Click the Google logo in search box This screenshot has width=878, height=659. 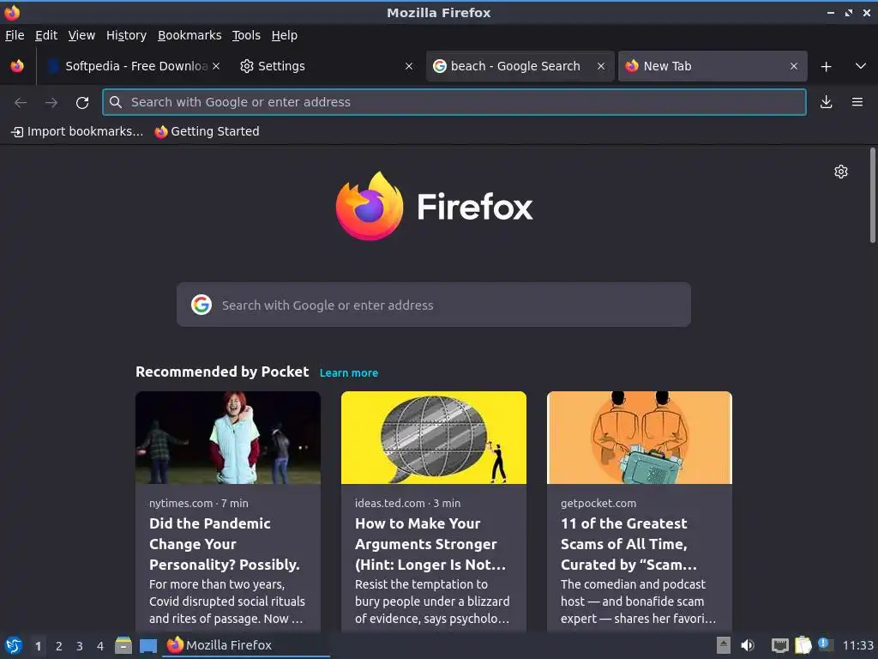coord(201,305)
